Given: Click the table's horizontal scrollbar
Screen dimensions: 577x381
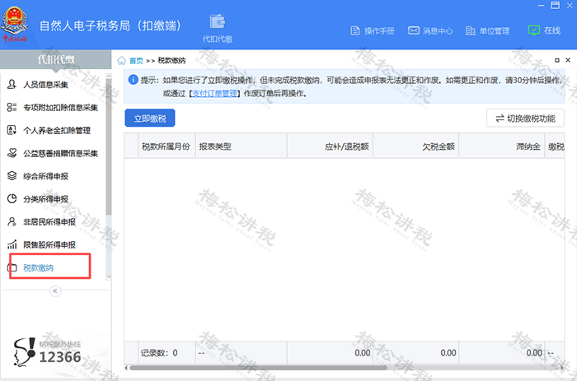Looking at the screenshot, I should [330, 367].
